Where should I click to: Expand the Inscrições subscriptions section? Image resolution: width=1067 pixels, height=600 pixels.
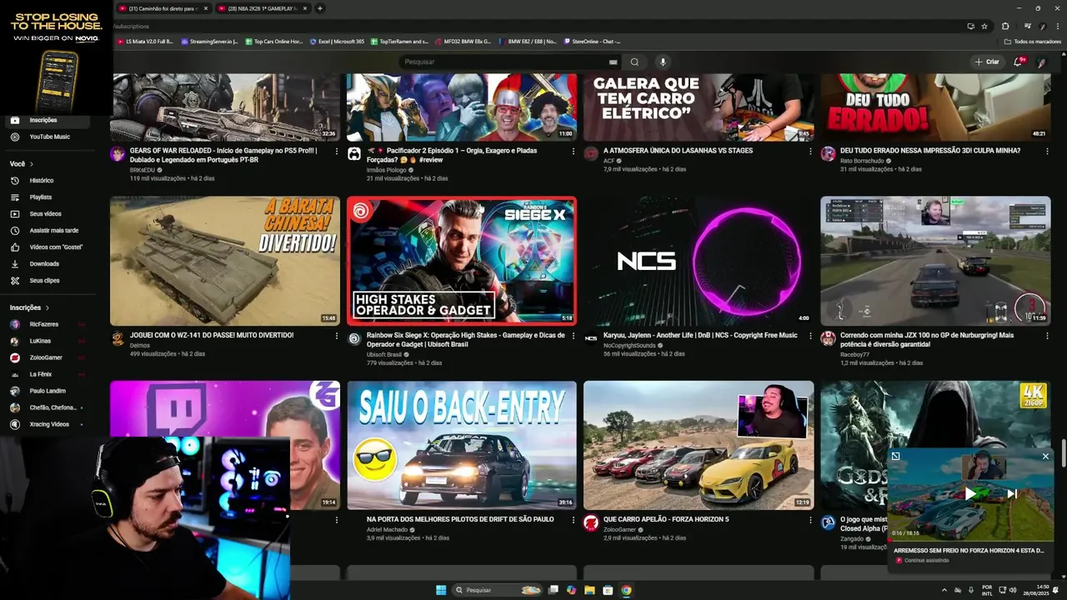pos(30,307)
